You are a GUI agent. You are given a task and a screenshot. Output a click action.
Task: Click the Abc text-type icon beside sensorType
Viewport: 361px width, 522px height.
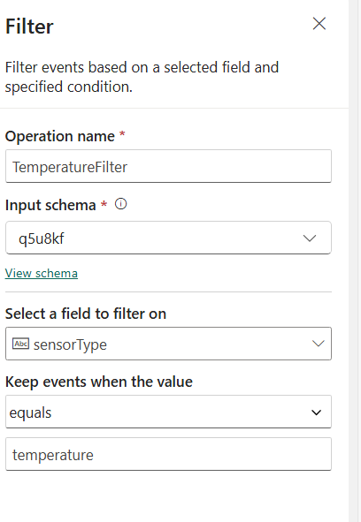20,344
